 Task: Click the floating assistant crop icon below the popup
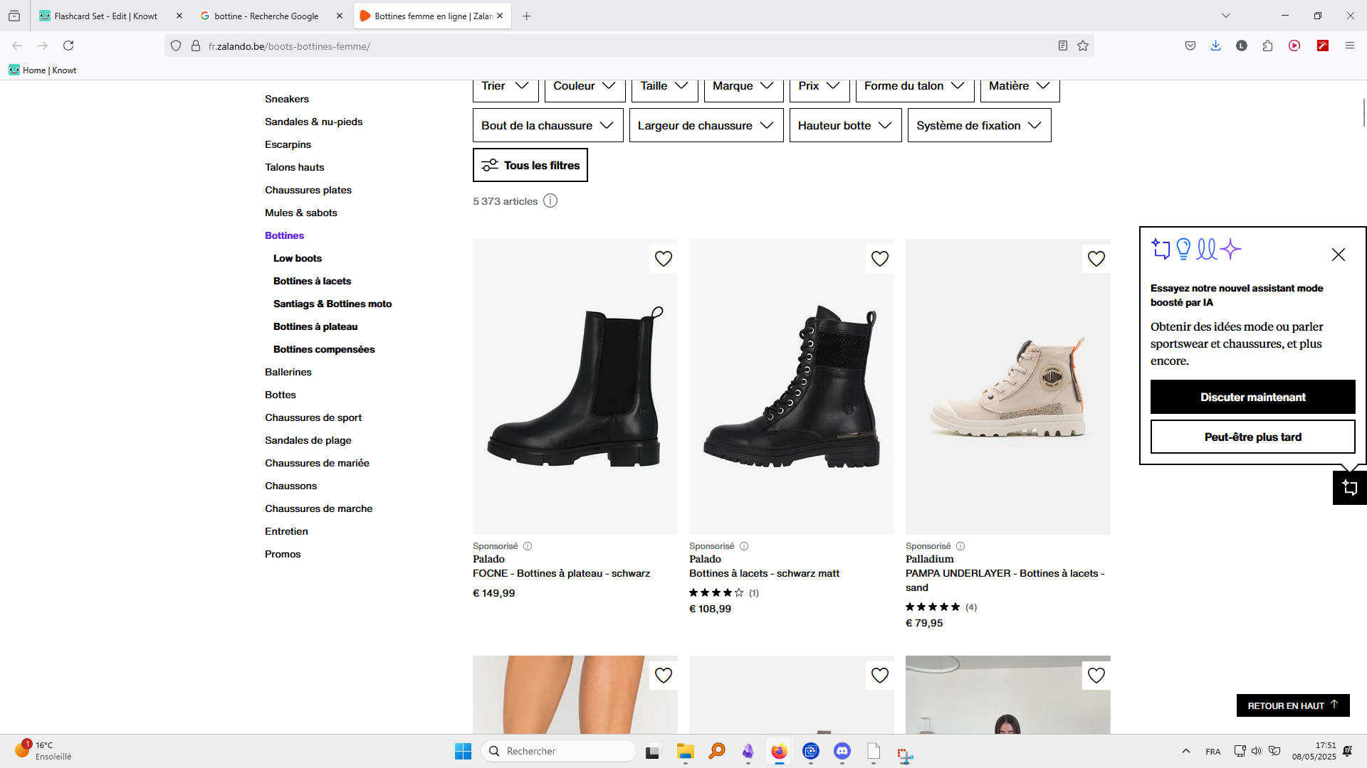[x=1349, y=487]
